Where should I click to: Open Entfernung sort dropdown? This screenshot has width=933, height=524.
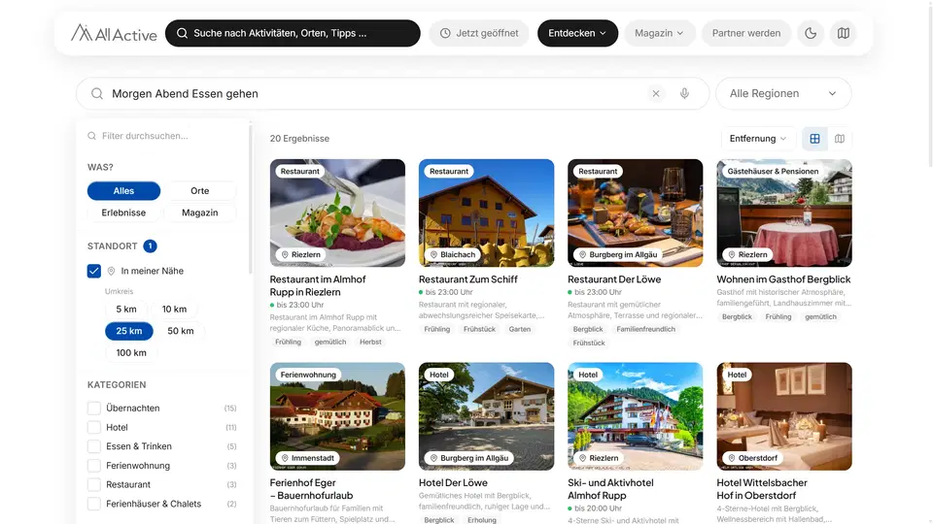(758, 139)
